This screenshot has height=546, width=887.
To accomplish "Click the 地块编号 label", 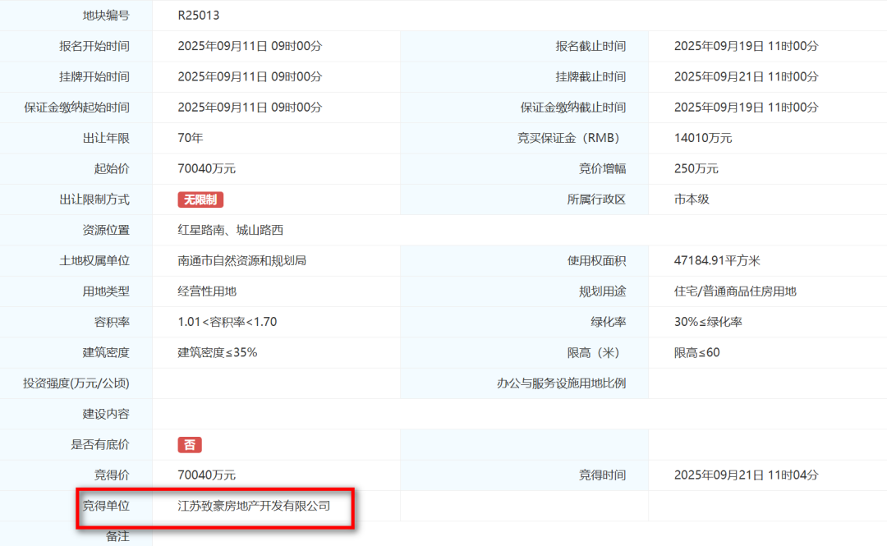I will pos(106,16).
